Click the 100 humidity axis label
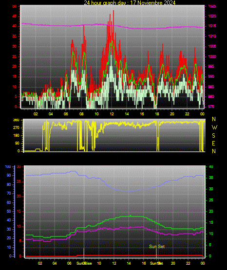 pos(8,166)
